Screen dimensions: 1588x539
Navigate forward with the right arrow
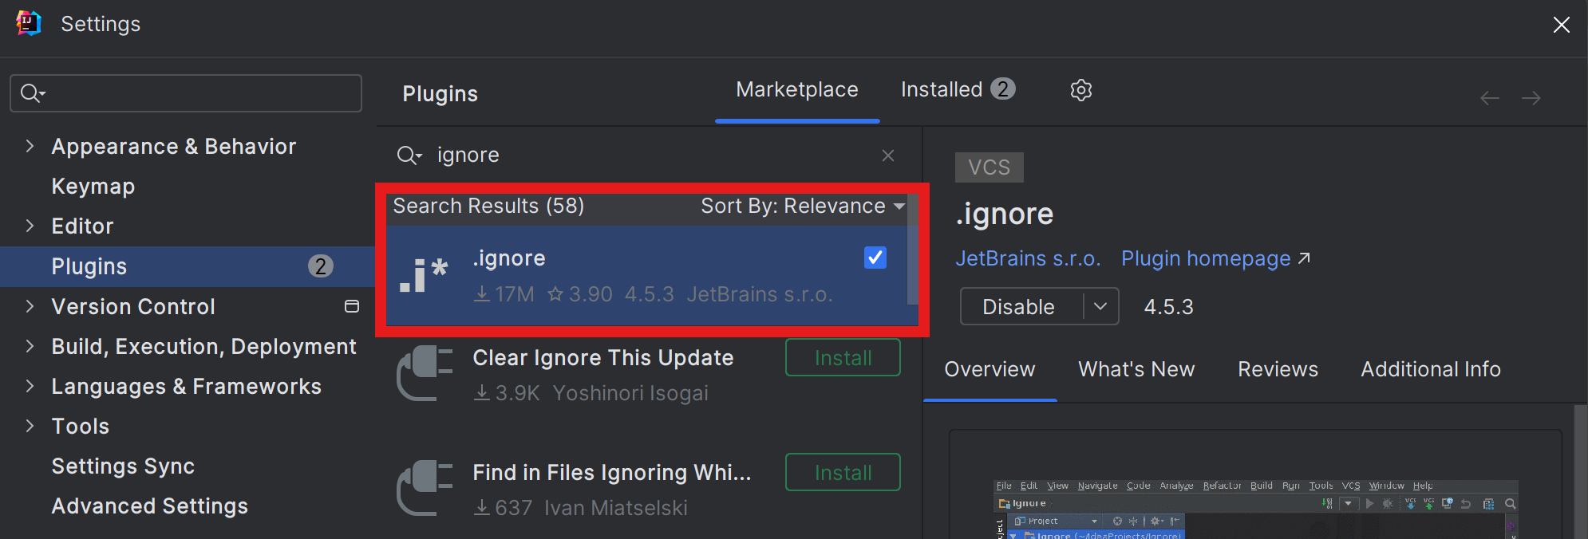[1531, 99]
